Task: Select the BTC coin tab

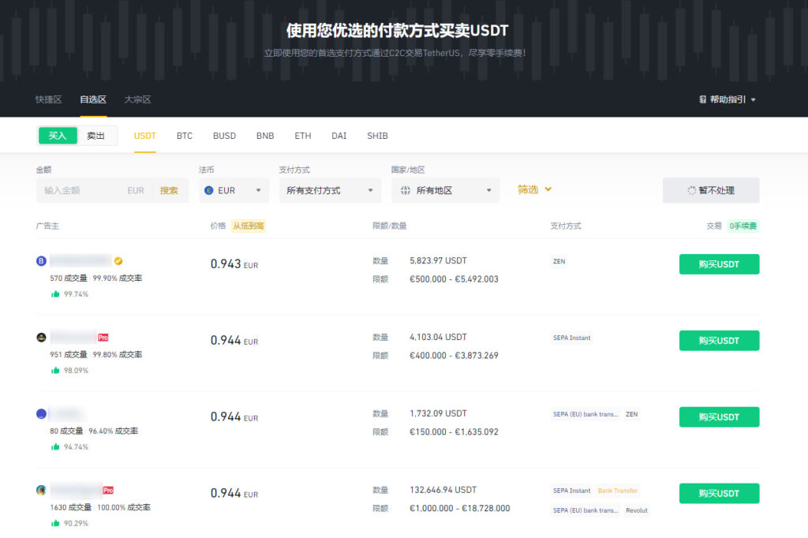Action: (185, 136)
